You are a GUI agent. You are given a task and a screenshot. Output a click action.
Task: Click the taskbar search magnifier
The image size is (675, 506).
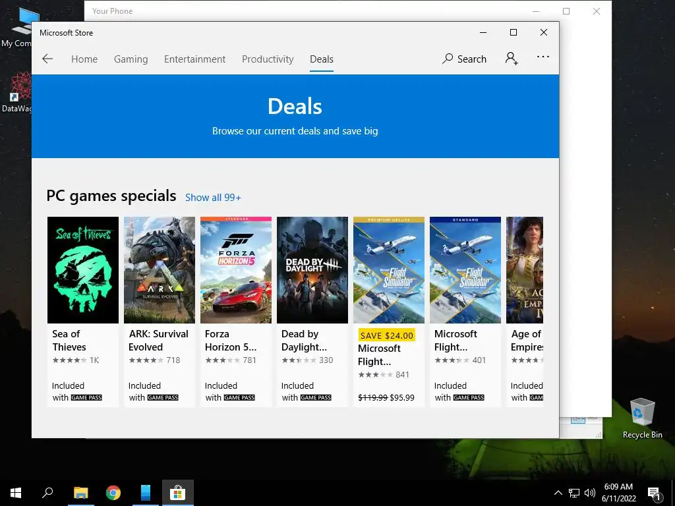point(47,493)
